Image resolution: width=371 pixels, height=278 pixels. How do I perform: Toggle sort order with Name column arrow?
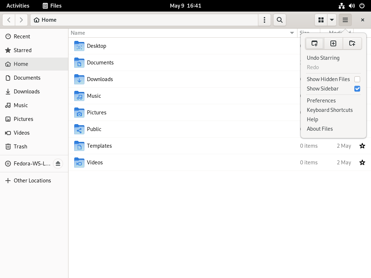(x=292, y=33)
